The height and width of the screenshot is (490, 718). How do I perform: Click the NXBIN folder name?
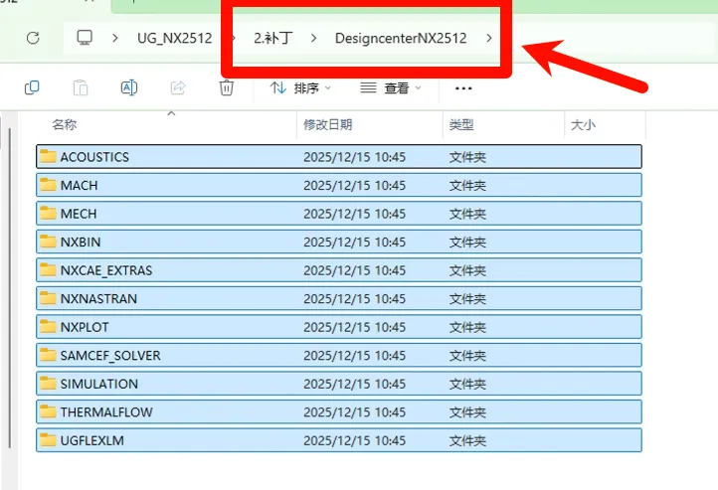click(x=81, y=243)
